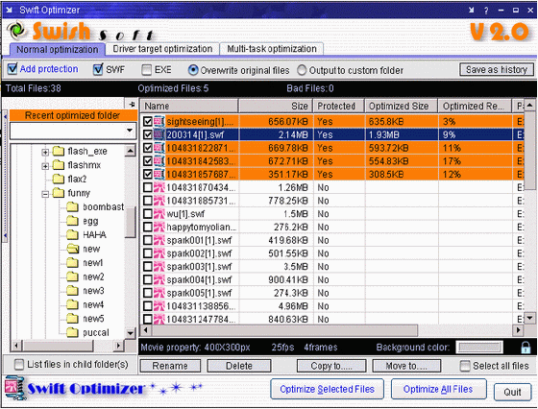538x409 pixels.
Task: Click the system menu icon in the title bar
Action: click(10, 10)
